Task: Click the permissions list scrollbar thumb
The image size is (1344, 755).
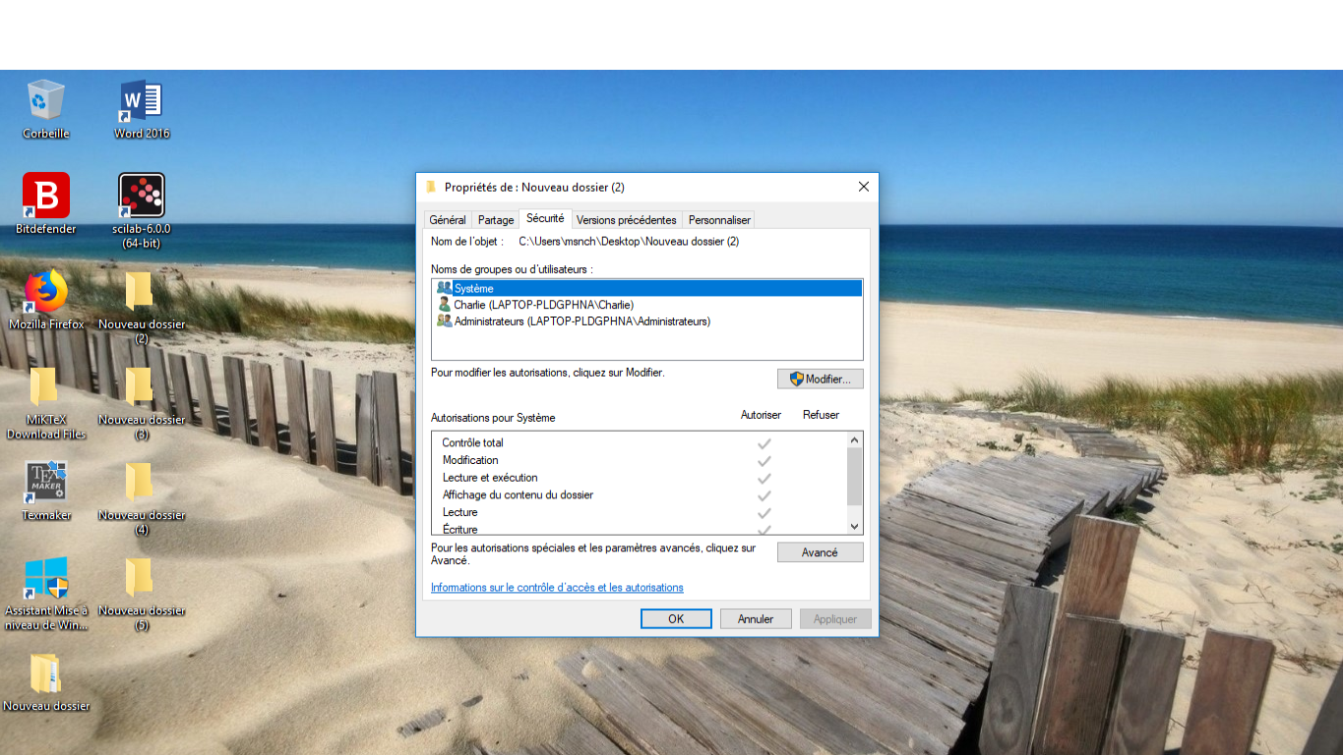Action: pyautogui.click(x=854, y=476)
